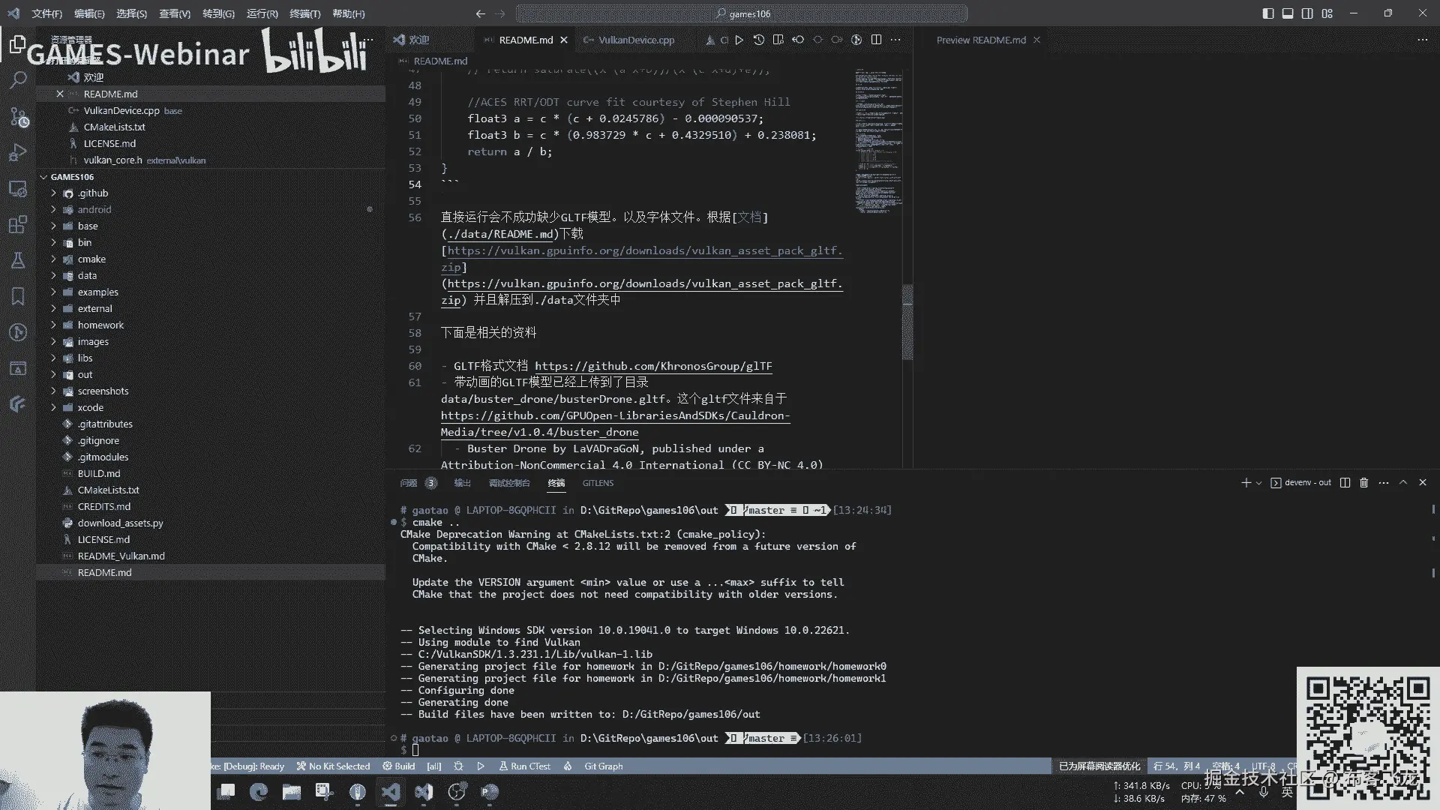Expand the homework folder
Screen dimensions: 1440x810
coord(100,325)
